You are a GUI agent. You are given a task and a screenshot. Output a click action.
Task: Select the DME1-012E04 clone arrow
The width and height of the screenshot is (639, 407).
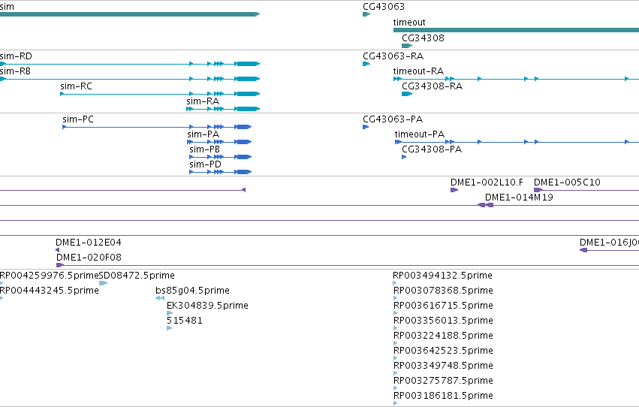pyautogui.click(x=58, y=250)
